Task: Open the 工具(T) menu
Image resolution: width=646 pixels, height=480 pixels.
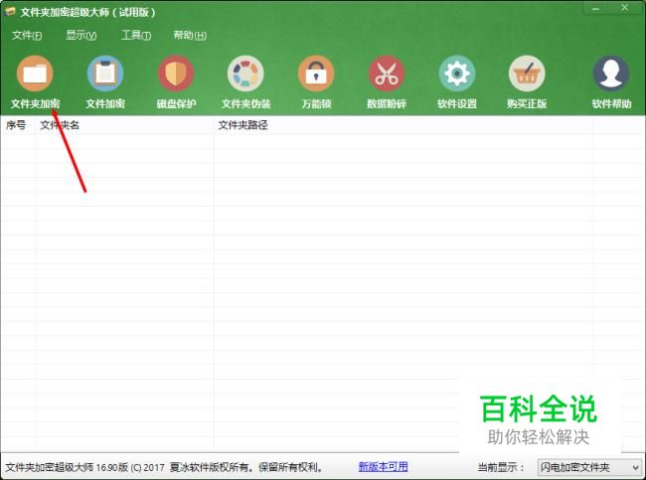Action: (x=136, y=36)
